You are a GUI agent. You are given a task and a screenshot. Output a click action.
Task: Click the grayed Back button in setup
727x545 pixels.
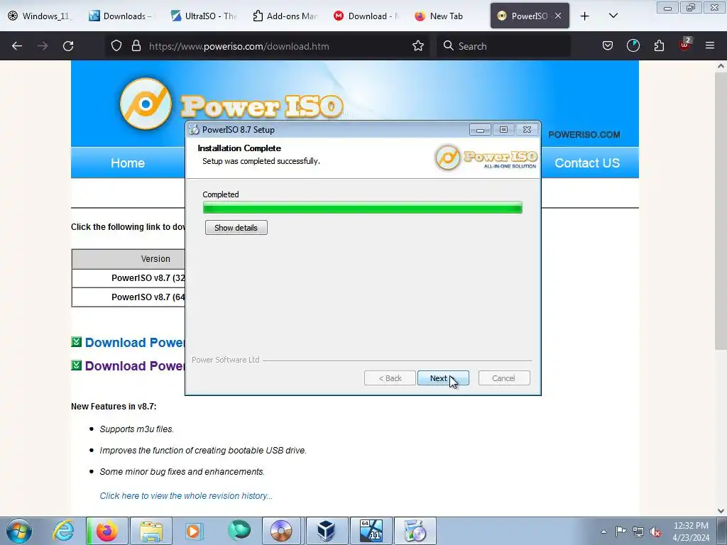pyautogui.click(x=390, y=378)
